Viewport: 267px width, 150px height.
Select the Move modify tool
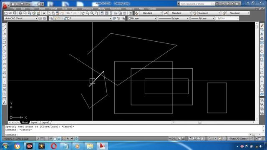pos(262,47)
